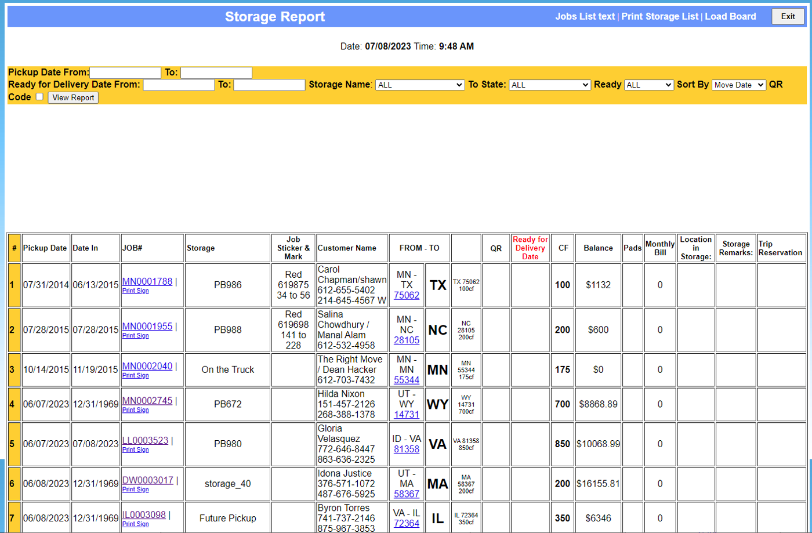Go to the Load Board link
This screenshot has height=533, width=812.
(x=730, y=16)
